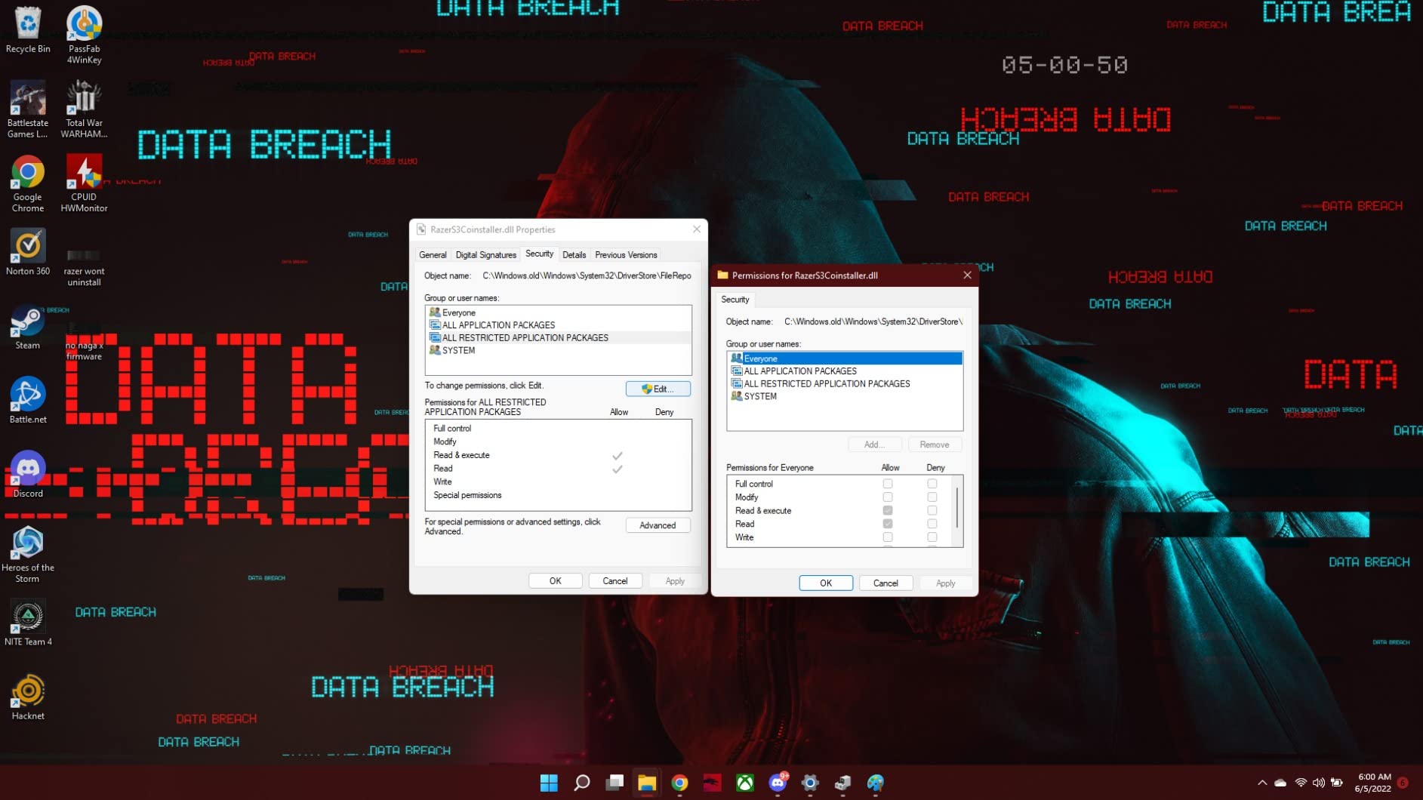The image size is (1423, 800).
Task: Open the Details tab
Action: pyautogui.click(x=574, y=255)
